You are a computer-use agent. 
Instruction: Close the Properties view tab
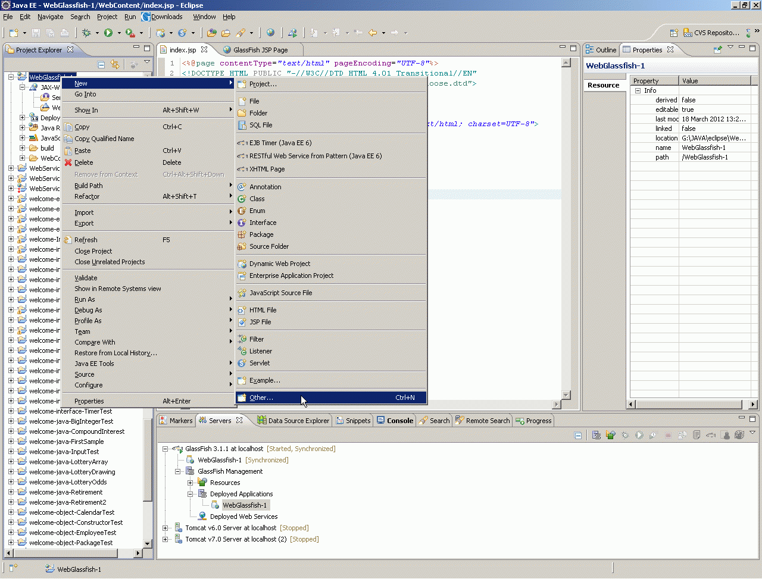point(670,50)
